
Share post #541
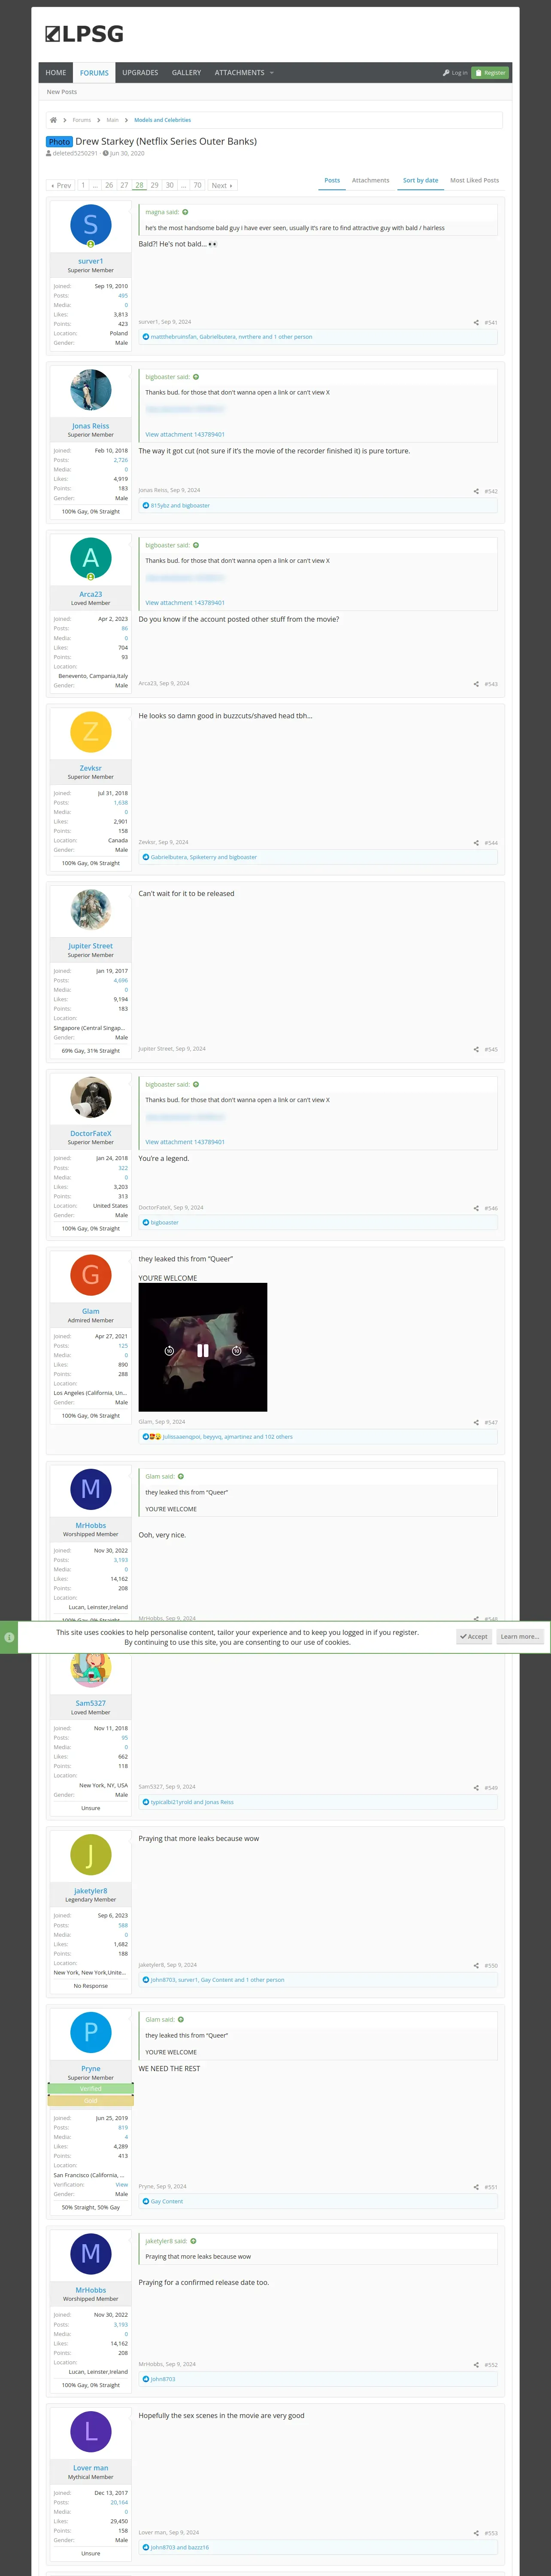point(476,323)
